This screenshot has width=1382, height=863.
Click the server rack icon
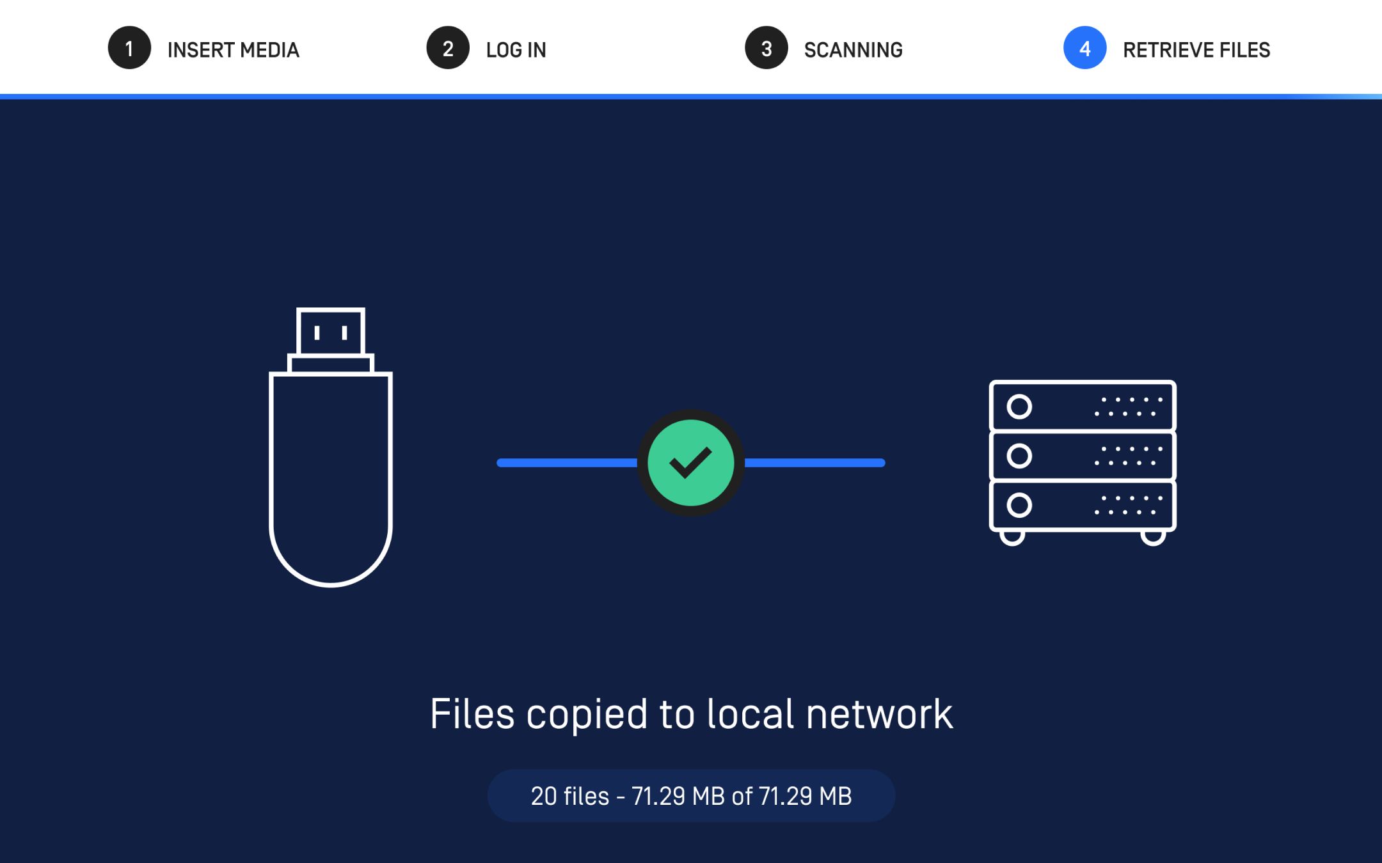click(x=1082, y=462)
